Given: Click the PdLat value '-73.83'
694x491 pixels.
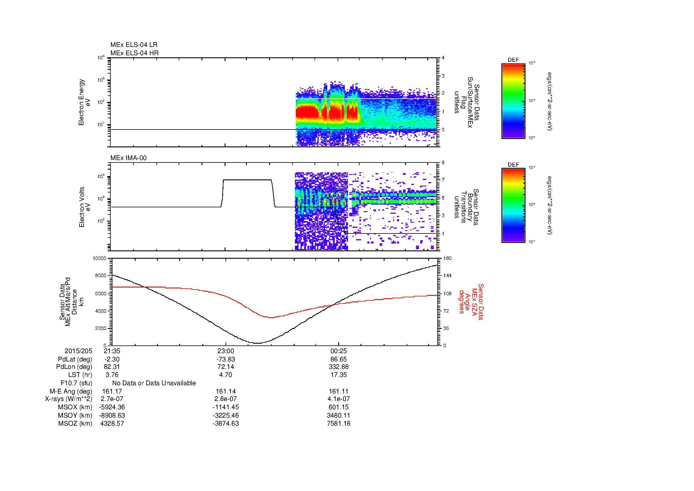Looking at the screenshot, I should 226,359.
